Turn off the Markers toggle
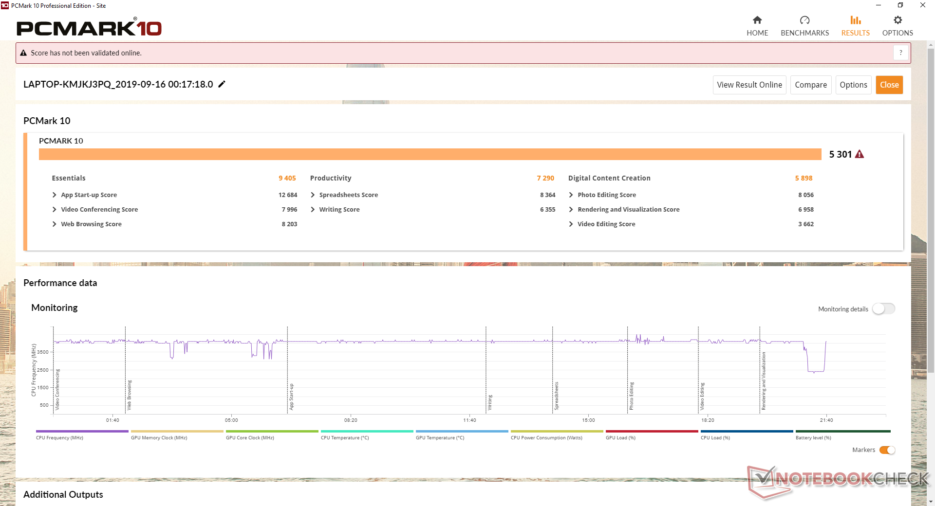This screenshot has width=935, height=506. [887, 450]
